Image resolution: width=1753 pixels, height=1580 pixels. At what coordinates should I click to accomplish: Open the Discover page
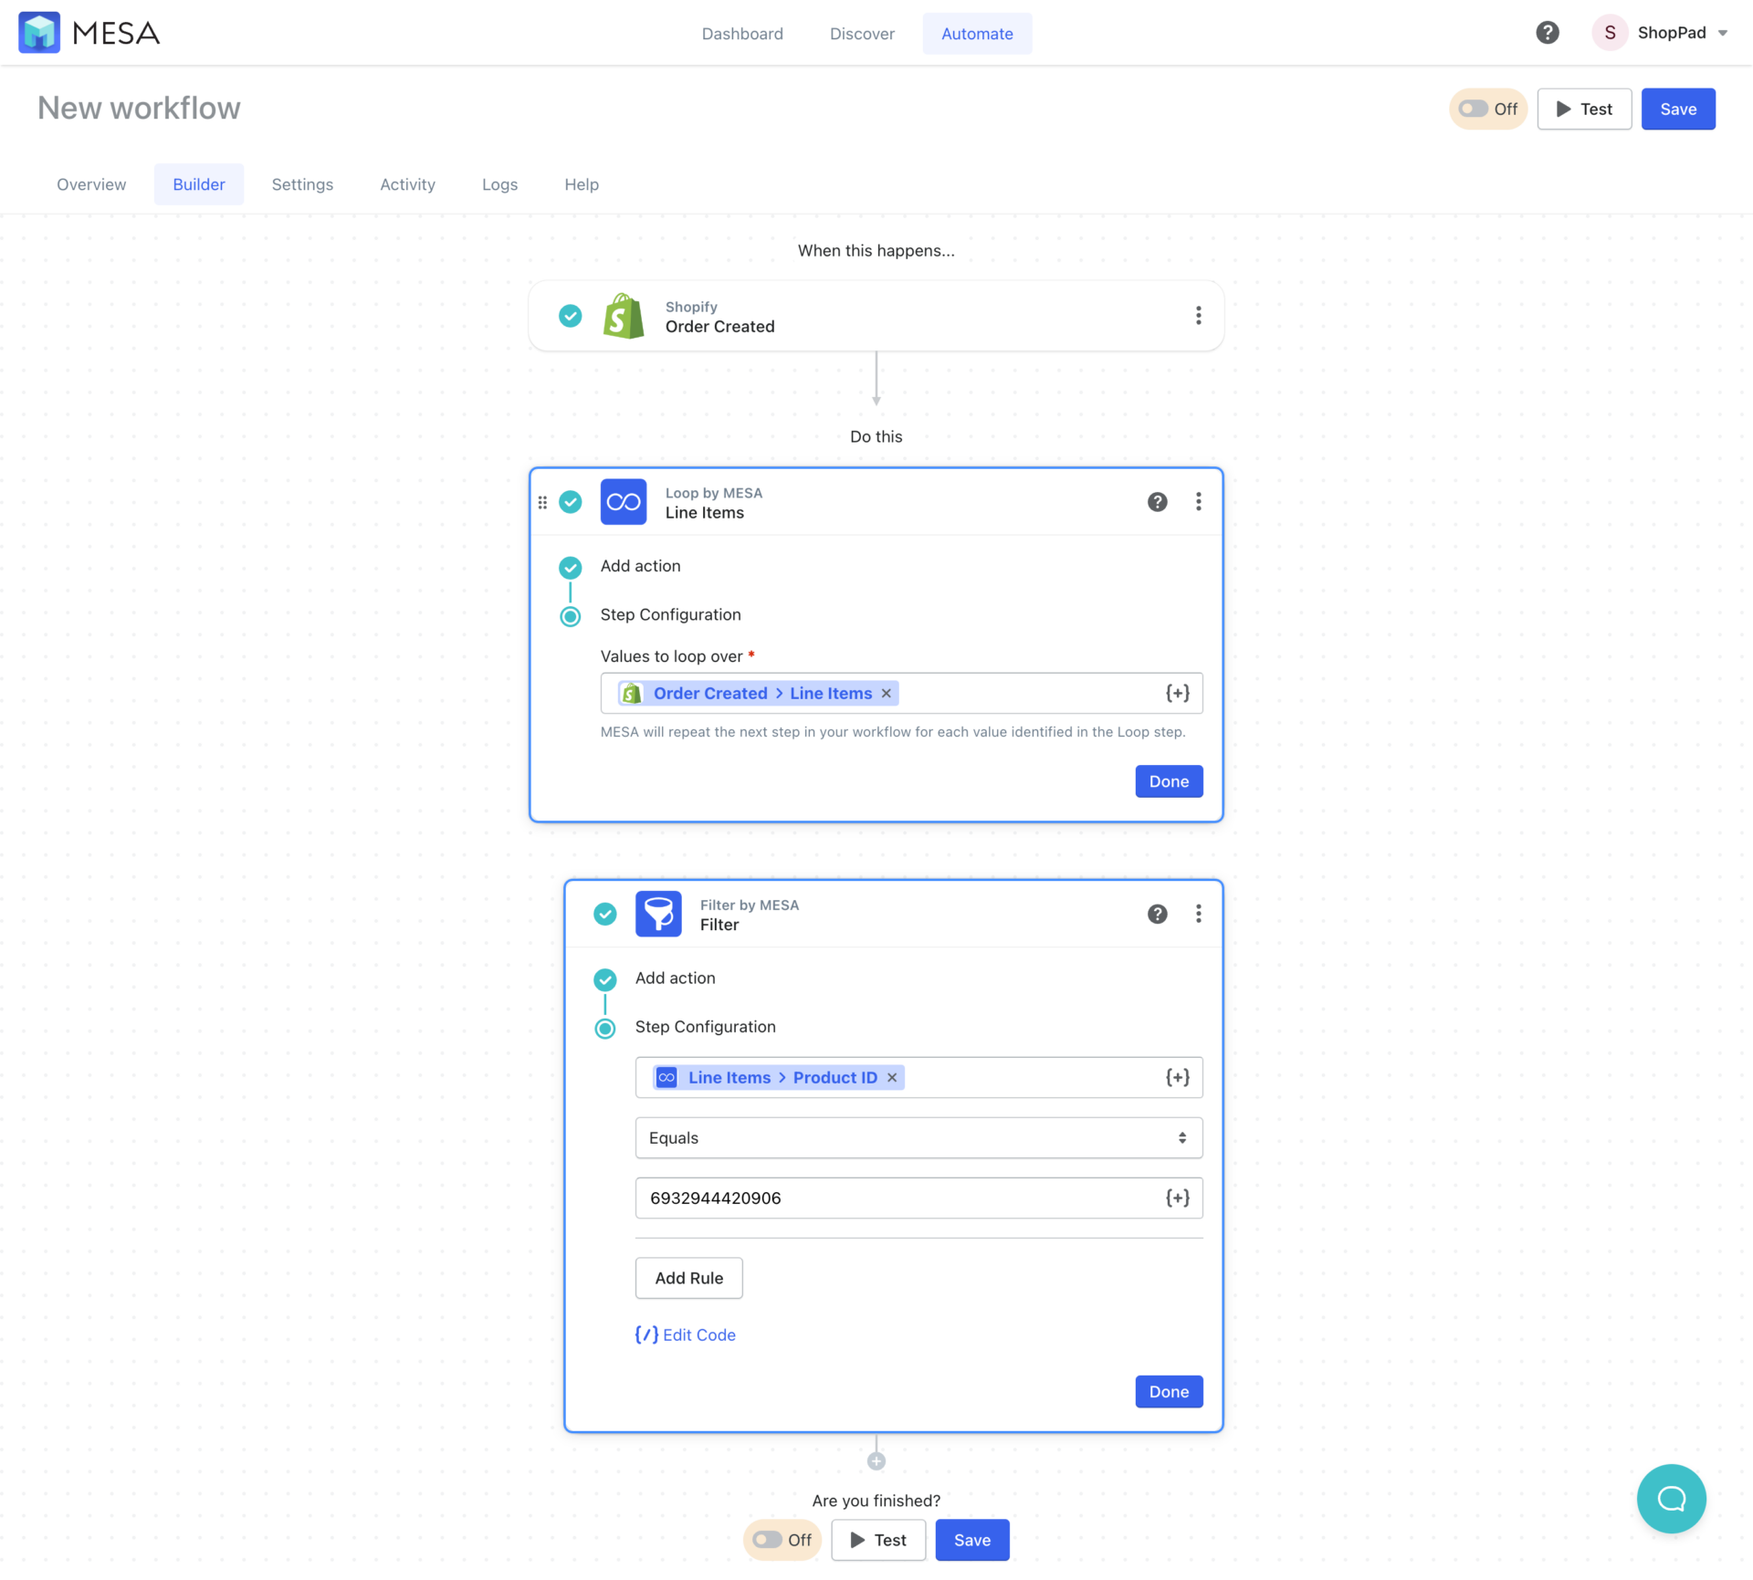pos(862,33)
